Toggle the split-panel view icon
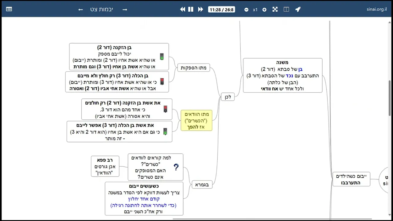The image size is (393, 221). coord(286,9)
